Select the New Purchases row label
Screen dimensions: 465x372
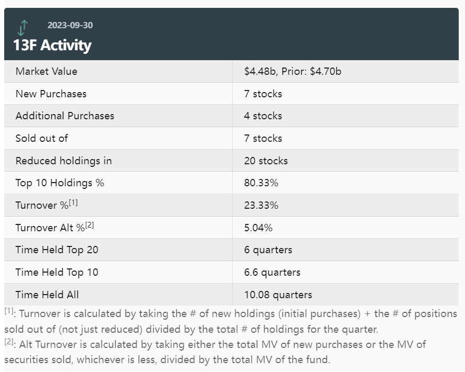(51, 94)
